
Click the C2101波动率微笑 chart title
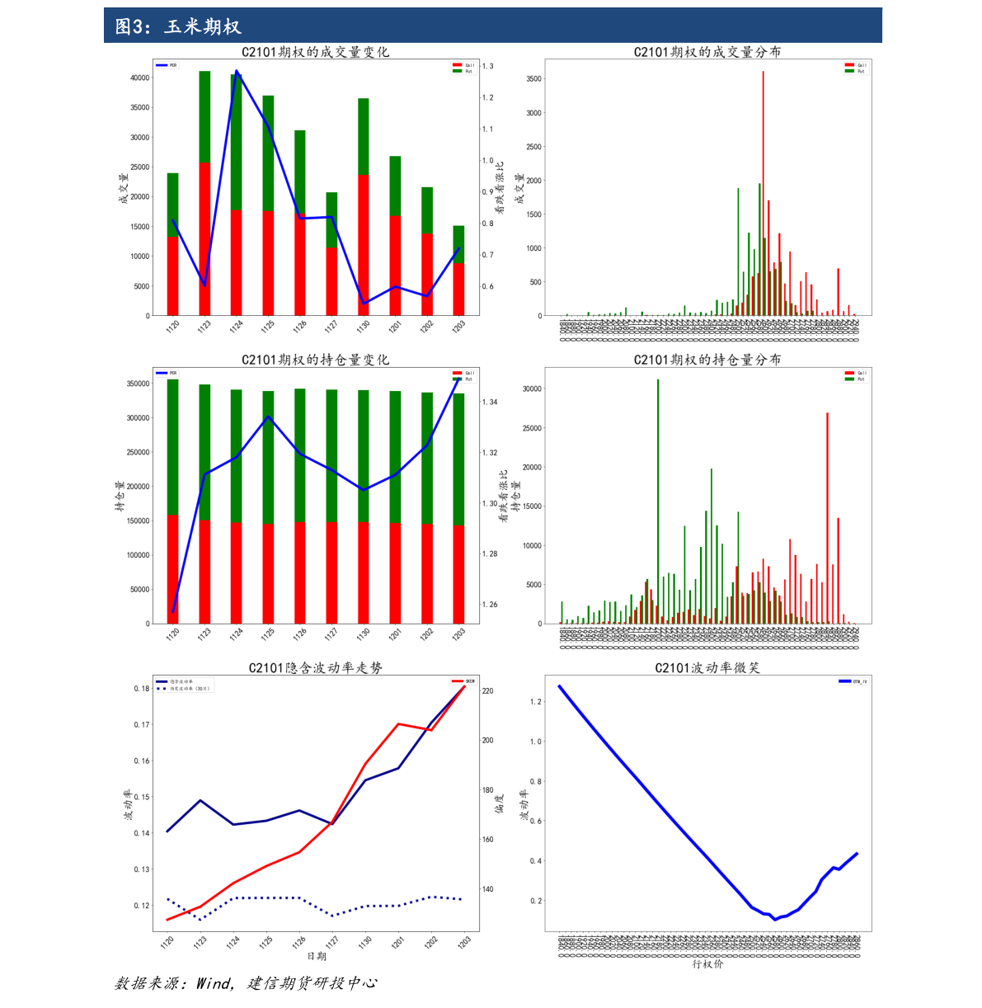click(x=707, y=667)
